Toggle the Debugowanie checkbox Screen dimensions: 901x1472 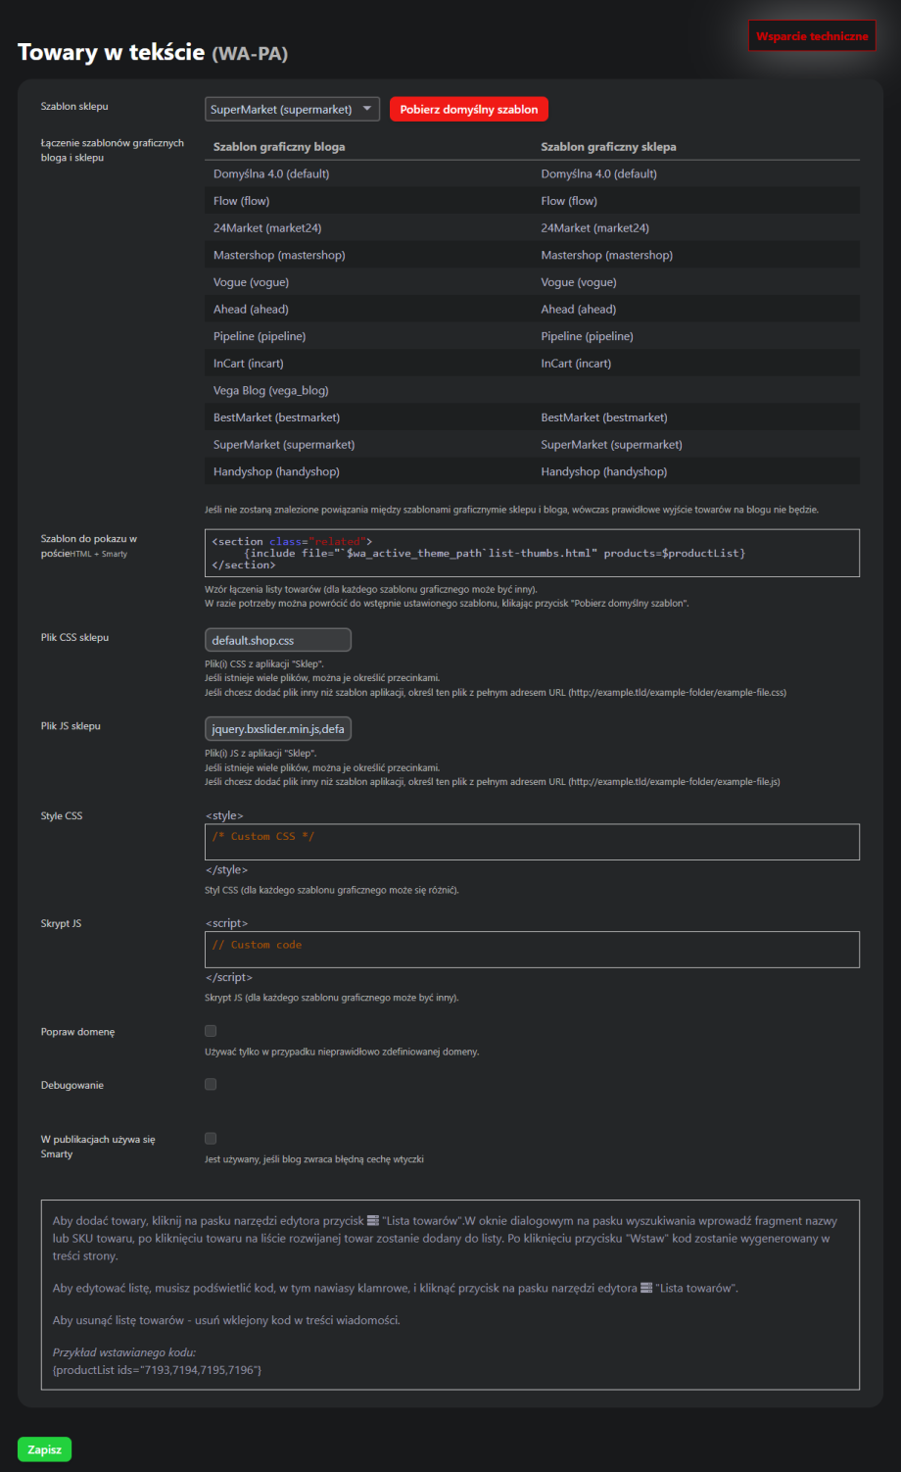click(211, 1084)
